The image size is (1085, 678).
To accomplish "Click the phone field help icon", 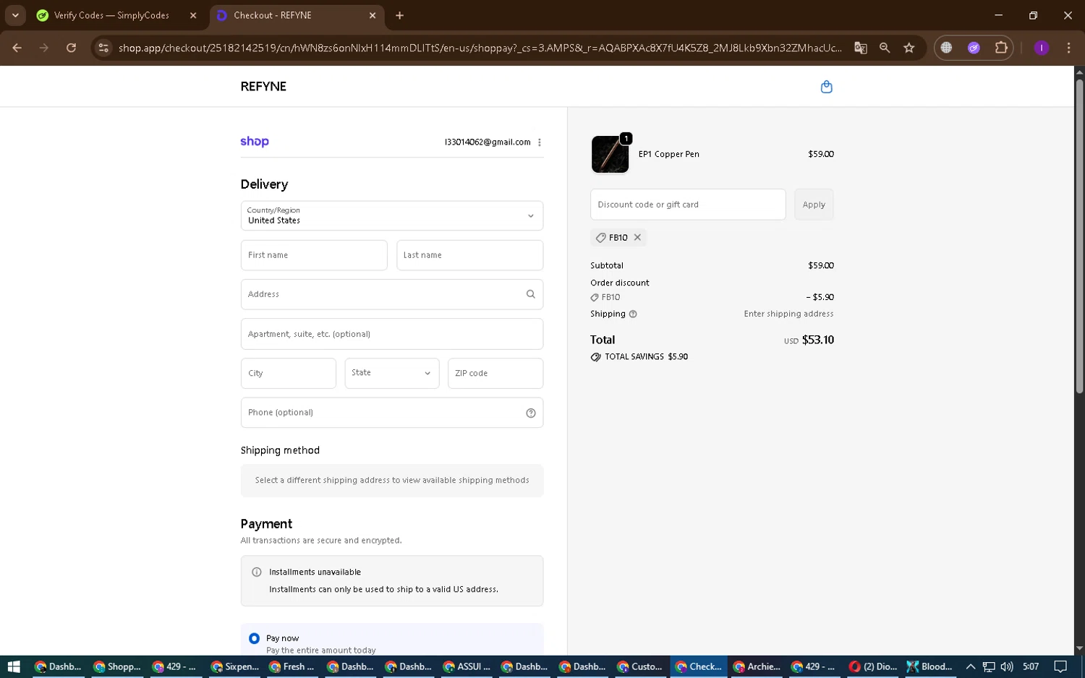I will (x=531, y=413).
